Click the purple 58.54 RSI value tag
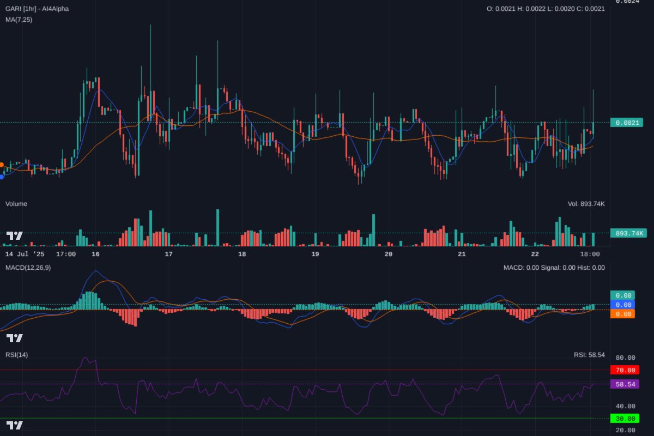The height and width of the screenshot is (436, 654). coord(625,384)
